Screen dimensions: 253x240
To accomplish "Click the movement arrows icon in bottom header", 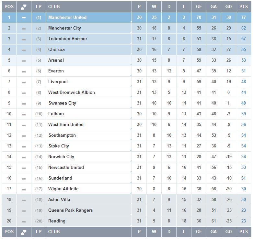I will (x=24, y=232).
